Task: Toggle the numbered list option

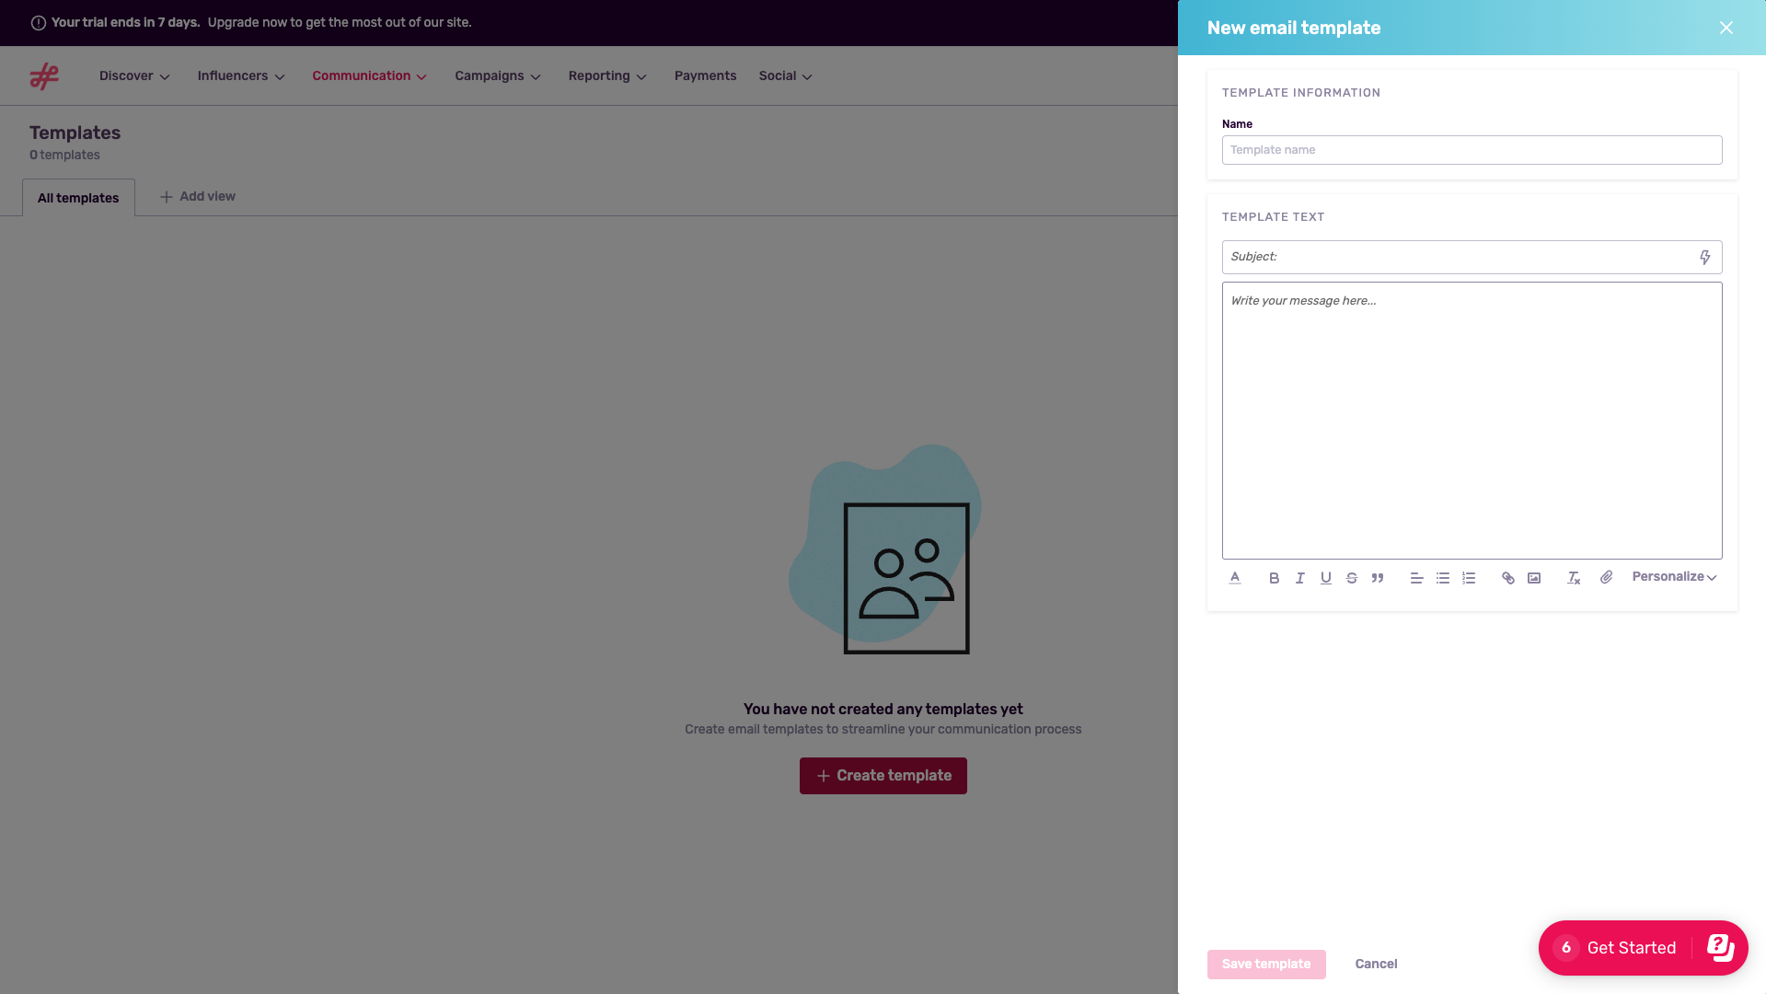Action: (x=1468, y=578)
